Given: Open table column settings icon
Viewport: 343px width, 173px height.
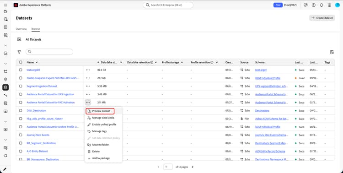Looking at the screenshot, I should [332, 52].
